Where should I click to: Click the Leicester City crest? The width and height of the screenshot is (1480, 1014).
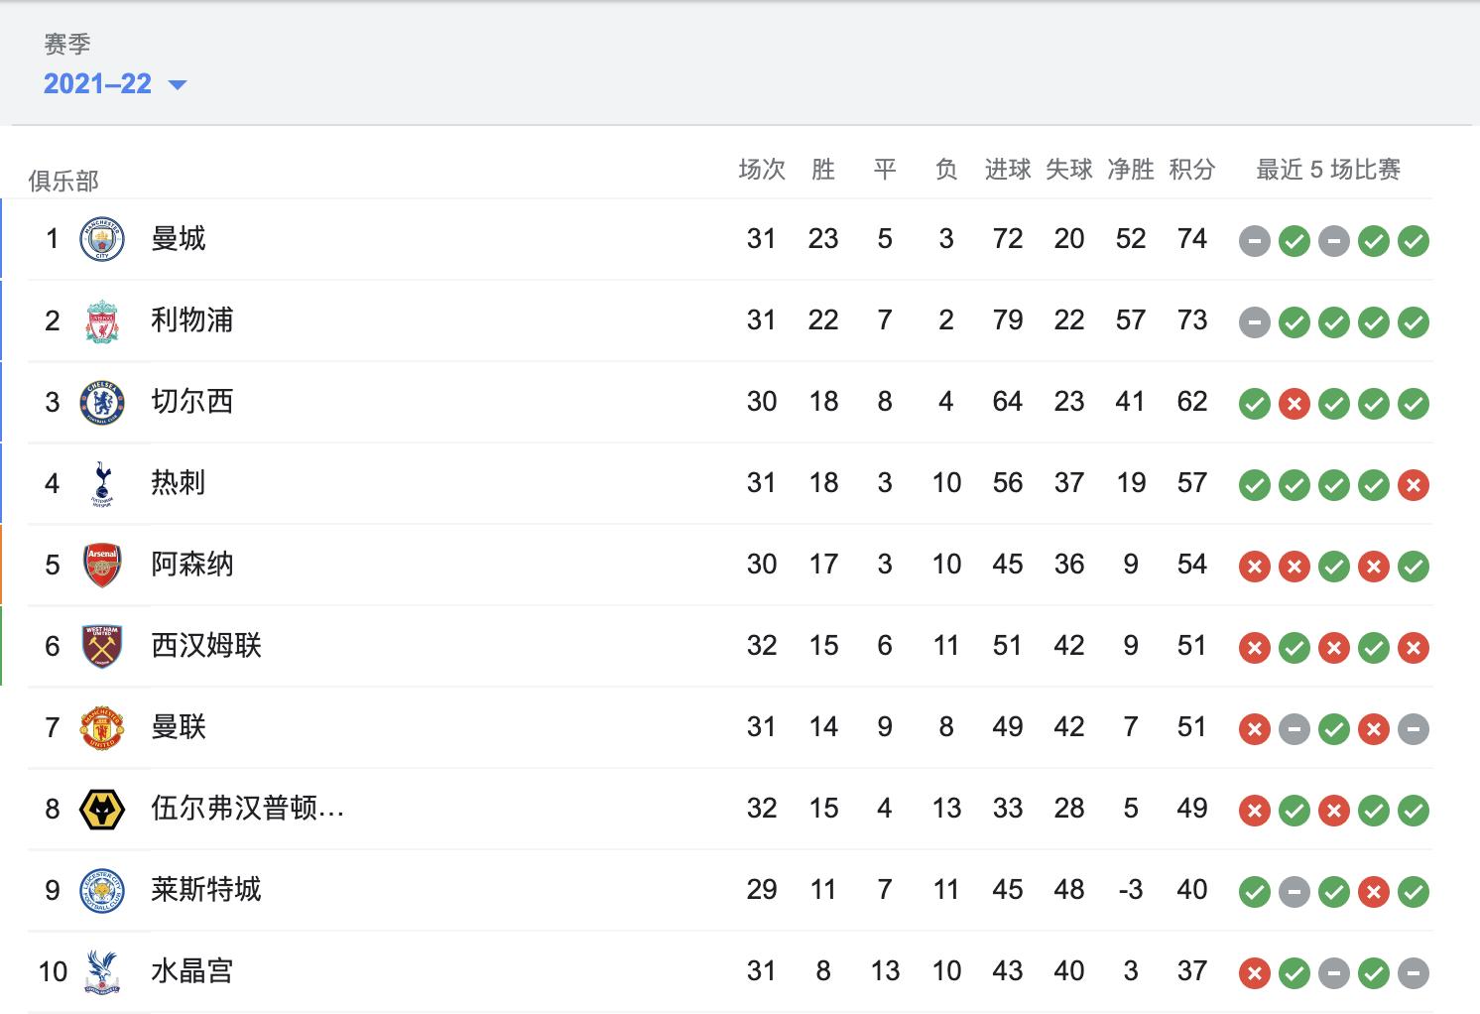pos(102,890)
